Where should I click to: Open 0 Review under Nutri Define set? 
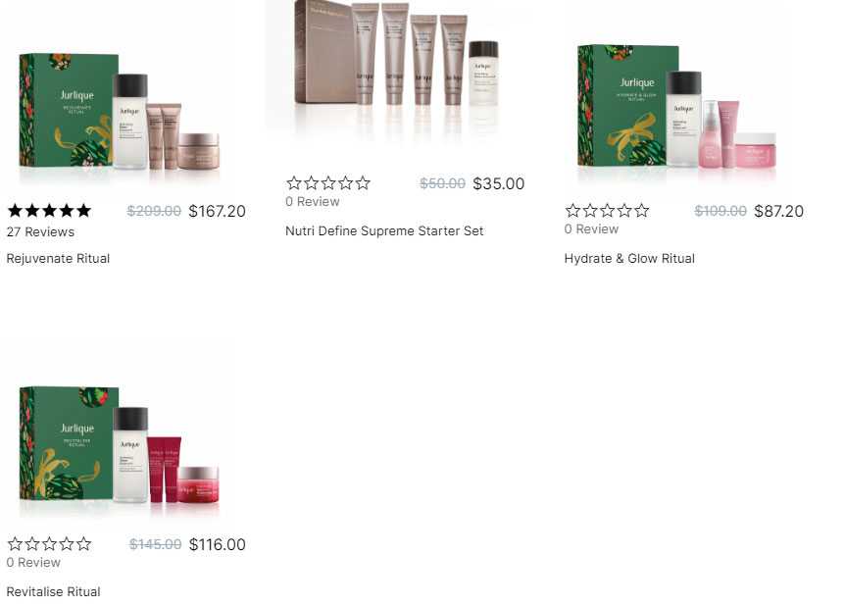312,202
